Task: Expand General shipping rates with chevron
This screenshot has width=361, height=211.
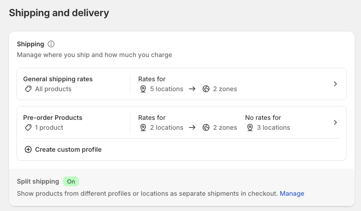Action: (335, 84)
